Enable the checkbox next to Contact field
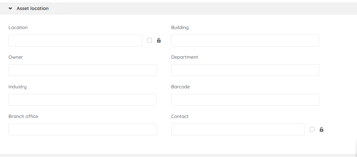Viewport: 357px width, 157px height. [312, 129]
